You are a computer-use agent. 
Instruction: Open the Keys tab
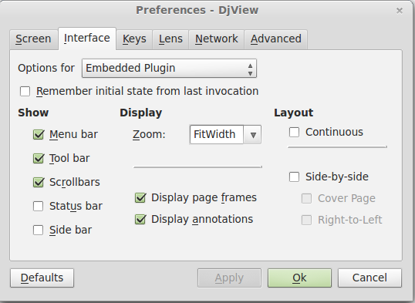click(x=134, y=39)
